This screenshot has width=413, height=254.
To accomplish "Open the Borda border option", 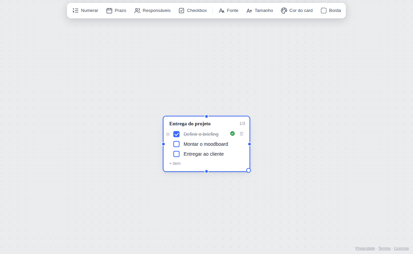I will point(331,11).
